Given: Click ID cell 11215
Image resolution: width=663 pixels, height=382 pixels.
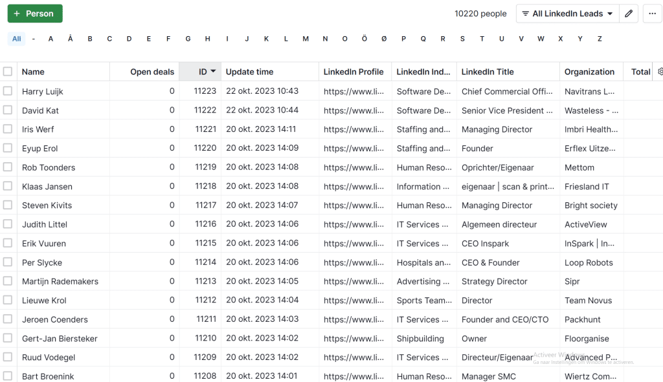Looking at the screenshot, I should [x=205, y=243].
